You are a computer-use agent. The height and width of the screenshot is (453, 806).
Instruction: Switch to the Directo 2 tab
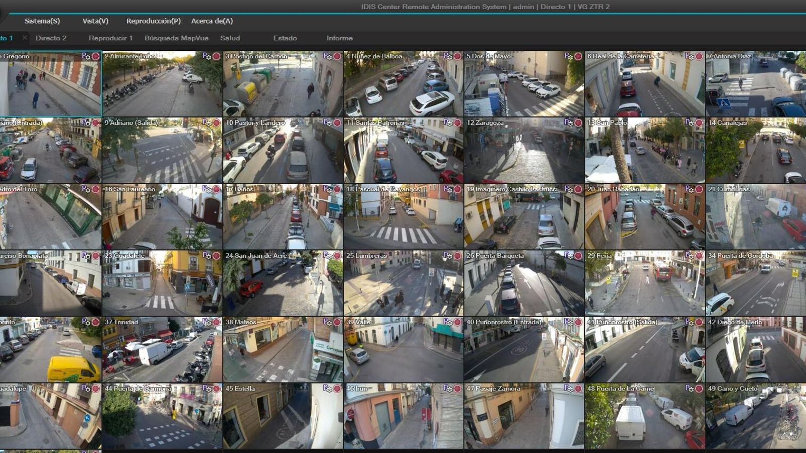click(x=51, y=38)
